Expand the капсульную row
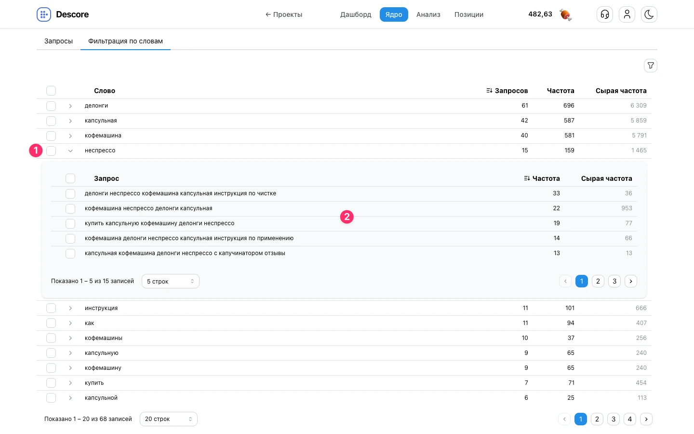694x434 pixels. 70,353
